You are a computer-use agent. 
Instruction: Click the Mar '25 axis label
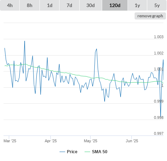(x=10, y=141)
